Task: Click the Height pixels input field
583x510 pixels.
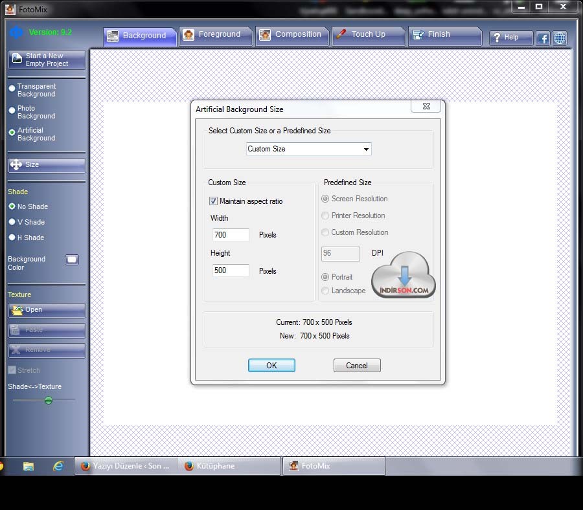Action: coord(231,271)
